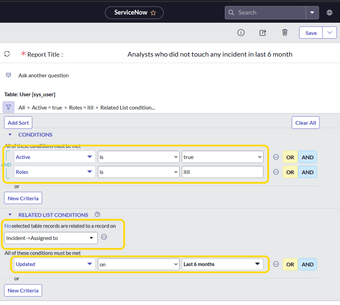Click the report title text field

coord(210,54)
